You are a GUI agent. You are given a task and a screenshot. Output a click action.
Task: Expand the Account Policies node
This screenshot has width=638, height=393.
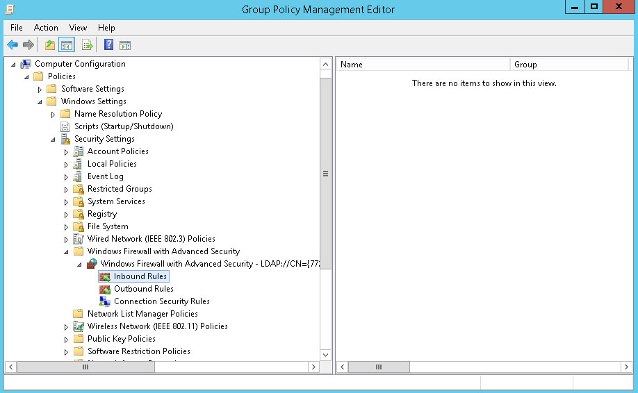click(67, 151)
